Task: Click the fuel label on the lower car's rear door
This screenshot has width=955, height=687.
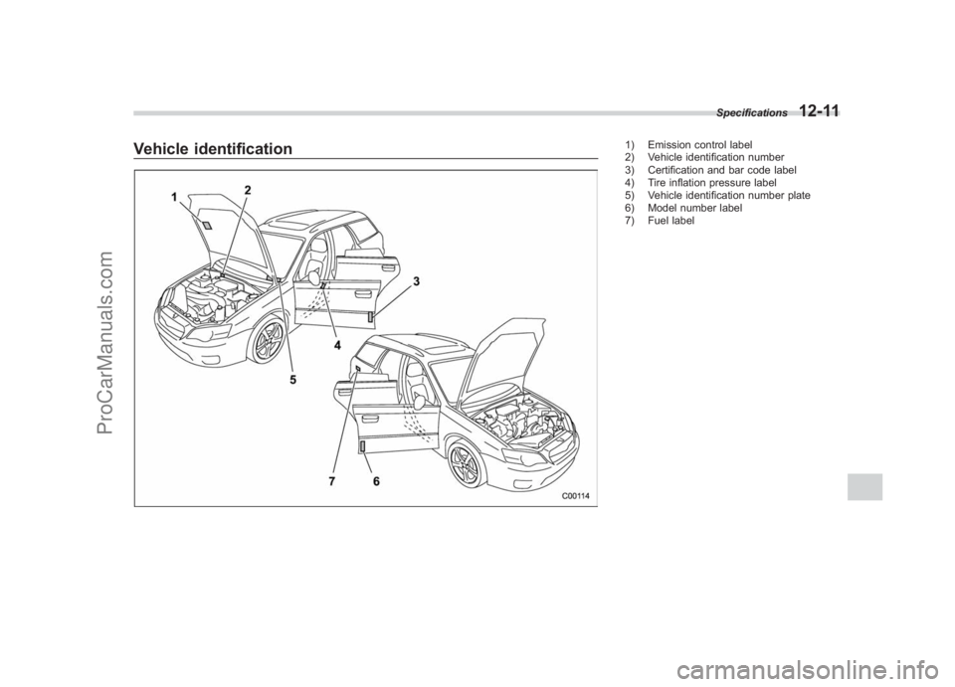Action: [x=358, y=370]
